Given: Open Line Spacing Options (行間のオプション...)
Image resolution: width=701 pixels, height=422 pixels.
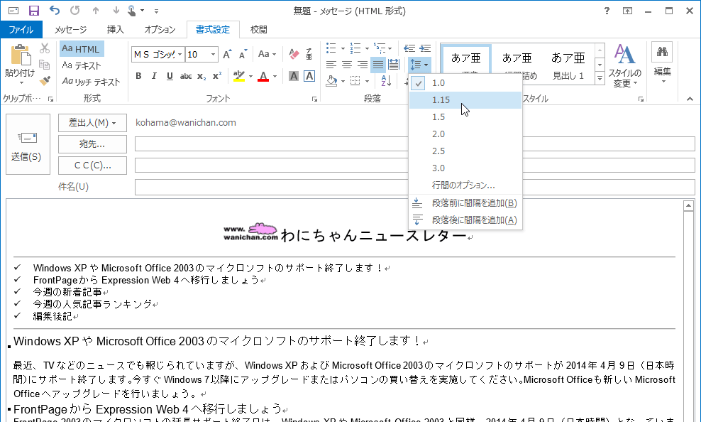Looking at the screenshot, I should 465,185.
